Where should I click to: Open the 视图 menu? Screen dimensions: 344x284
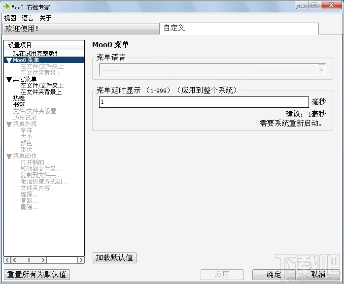pyautogui.click(x=10, y=18)
